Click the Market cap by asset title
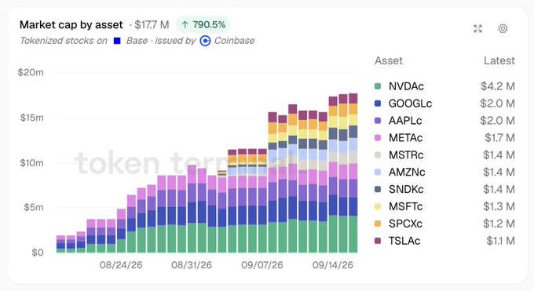The width and height of the screenshot is (534, 291). (71, 25)
